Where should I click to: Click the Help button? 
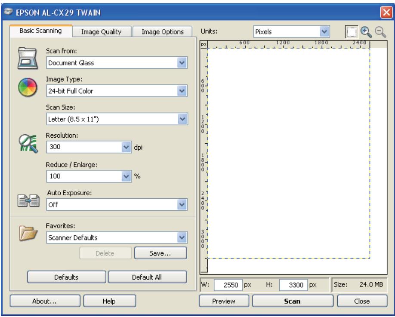click(x=110, y=301)
